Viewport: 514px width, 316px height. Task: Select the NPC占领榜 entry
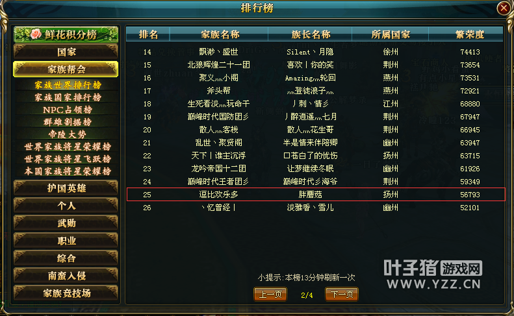point(68,110)
